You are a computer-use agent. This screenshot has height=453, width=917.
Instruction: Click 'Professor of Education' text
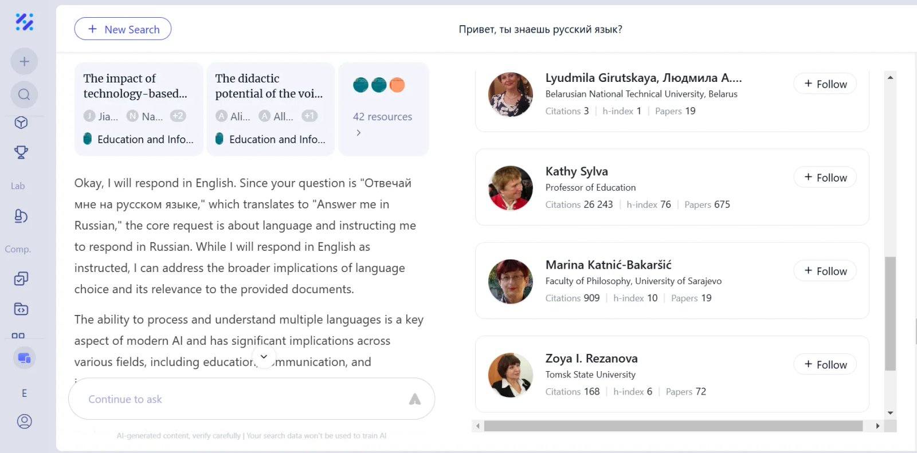590,187
